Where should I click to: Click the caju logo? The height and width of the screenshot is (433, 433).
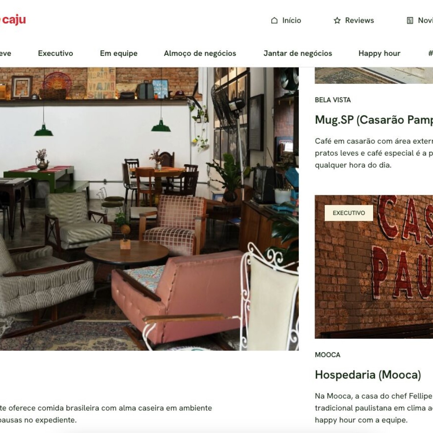click(x=13, y=19)
